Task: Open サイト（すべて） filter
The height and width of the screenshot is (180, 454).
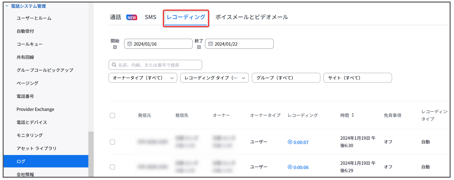Action: (x=358, y=78)
